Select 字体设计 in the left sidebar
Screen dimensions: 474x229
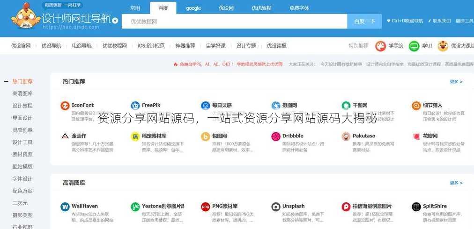point(22,179)
